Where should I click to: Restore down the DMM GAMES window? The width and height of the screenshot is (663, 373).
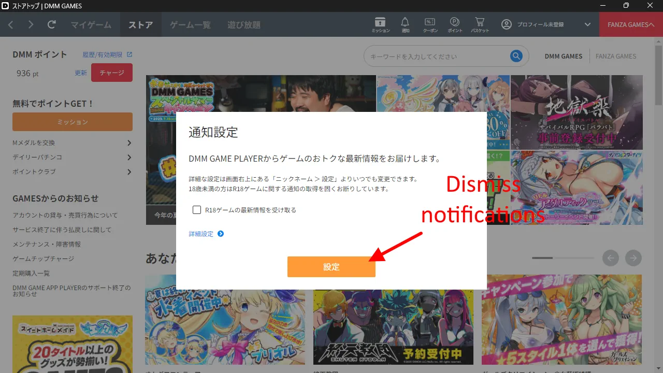tap(626, 6)
